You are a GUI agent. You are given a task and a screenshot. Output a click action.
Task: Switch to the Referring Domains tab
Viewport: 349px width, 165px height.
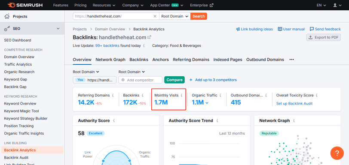[191, 60]
